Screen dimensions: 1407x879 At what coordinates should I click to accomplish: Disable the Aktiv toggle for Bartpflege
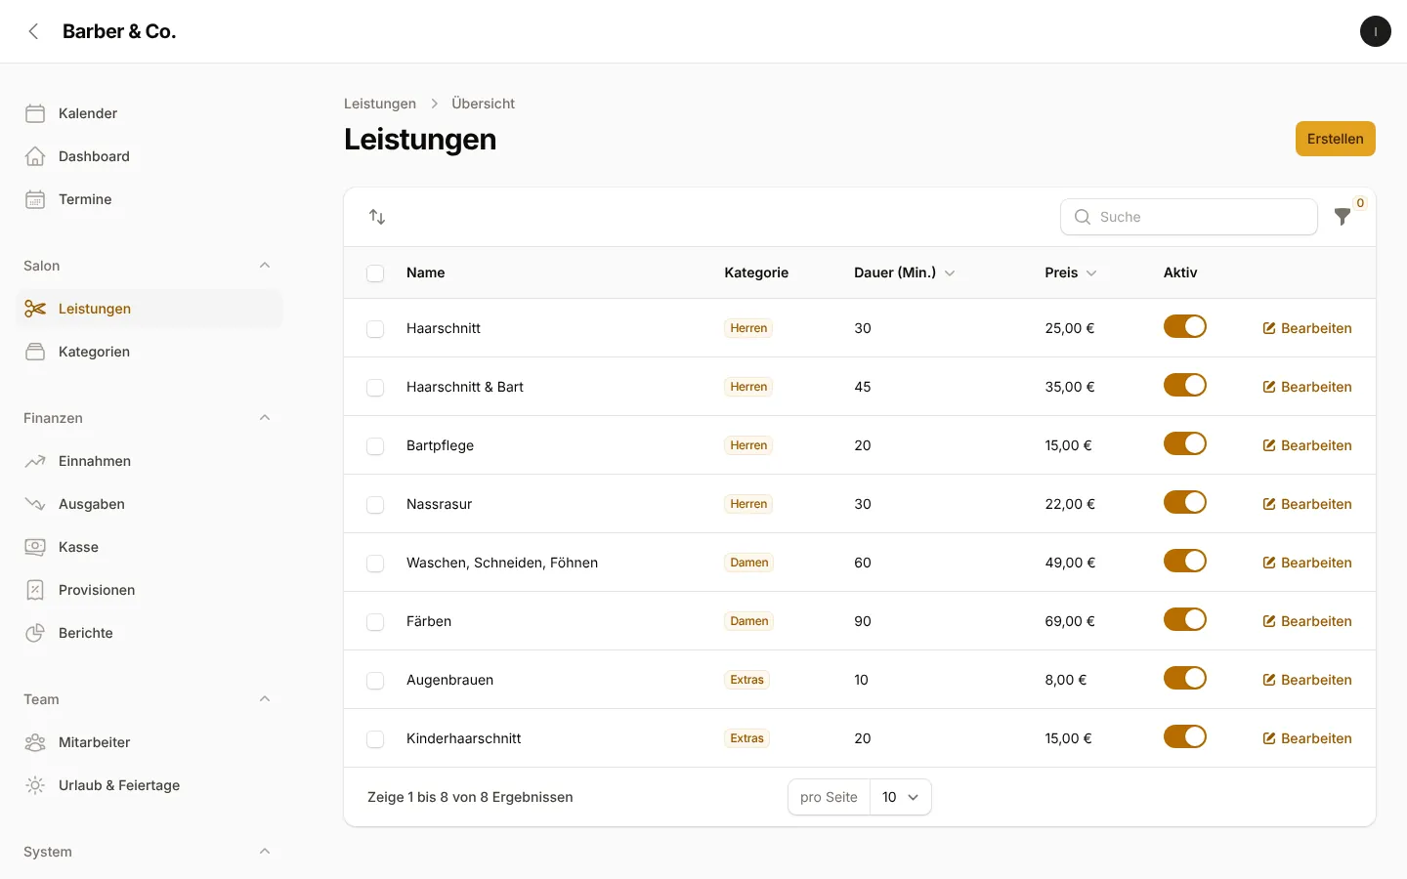point(1184,443)
